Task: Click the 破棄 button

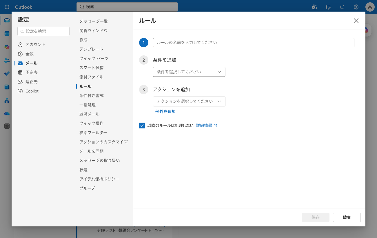Action: tap(347, 217)
